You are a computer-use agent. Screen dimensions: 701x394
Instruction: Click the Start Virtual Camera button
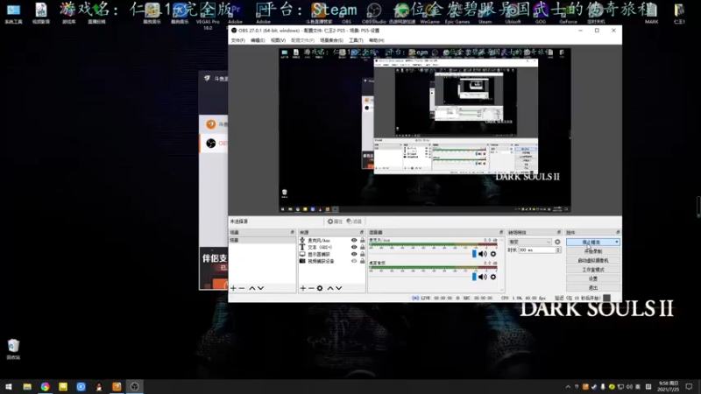[x=593, y=260]
